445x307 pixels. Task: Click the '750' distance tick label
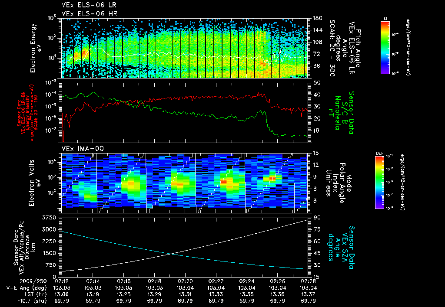(x=51, y=265)
